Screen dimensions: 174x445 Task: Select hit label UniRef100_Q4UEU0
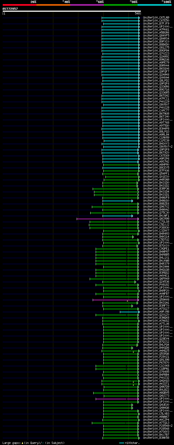[x=156, y=405]
